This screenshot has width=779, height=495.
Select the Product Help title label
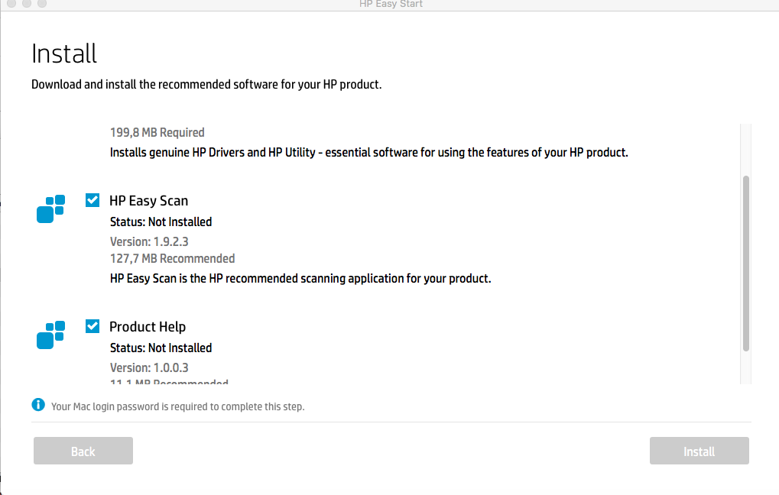coord(148,327)
